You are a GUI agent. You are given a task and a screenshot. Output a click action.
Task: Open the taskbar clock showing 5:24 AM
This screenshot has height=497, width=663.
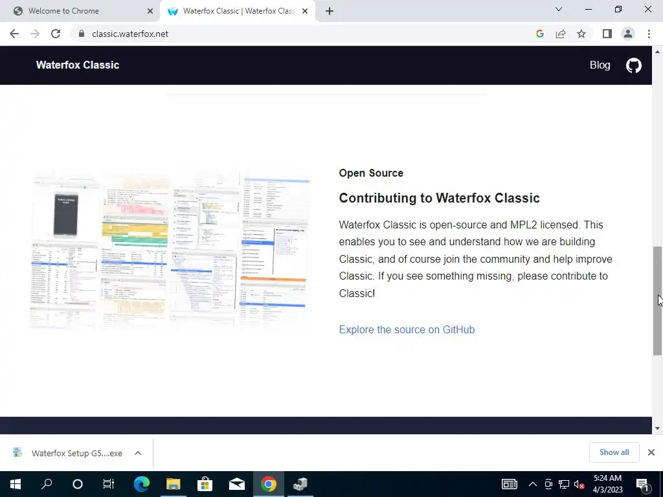(x=607, y=484)
